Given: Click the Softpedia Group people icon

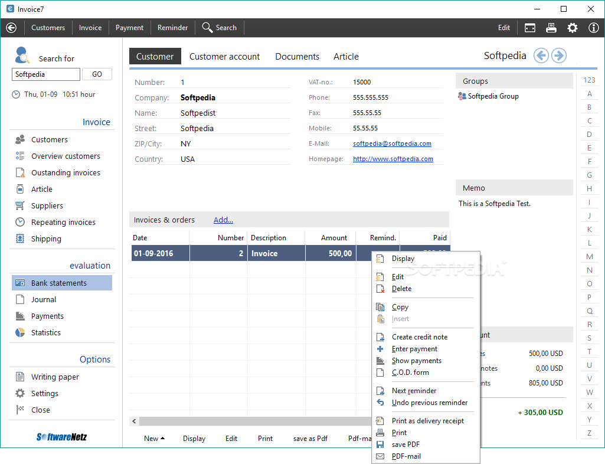Looking at the screenshot, I should pos(462,96).
